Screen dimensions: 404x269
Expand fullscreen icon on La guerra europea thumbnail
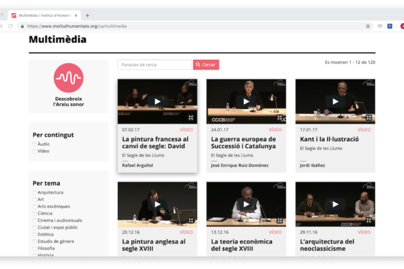[x=279, y=117]
